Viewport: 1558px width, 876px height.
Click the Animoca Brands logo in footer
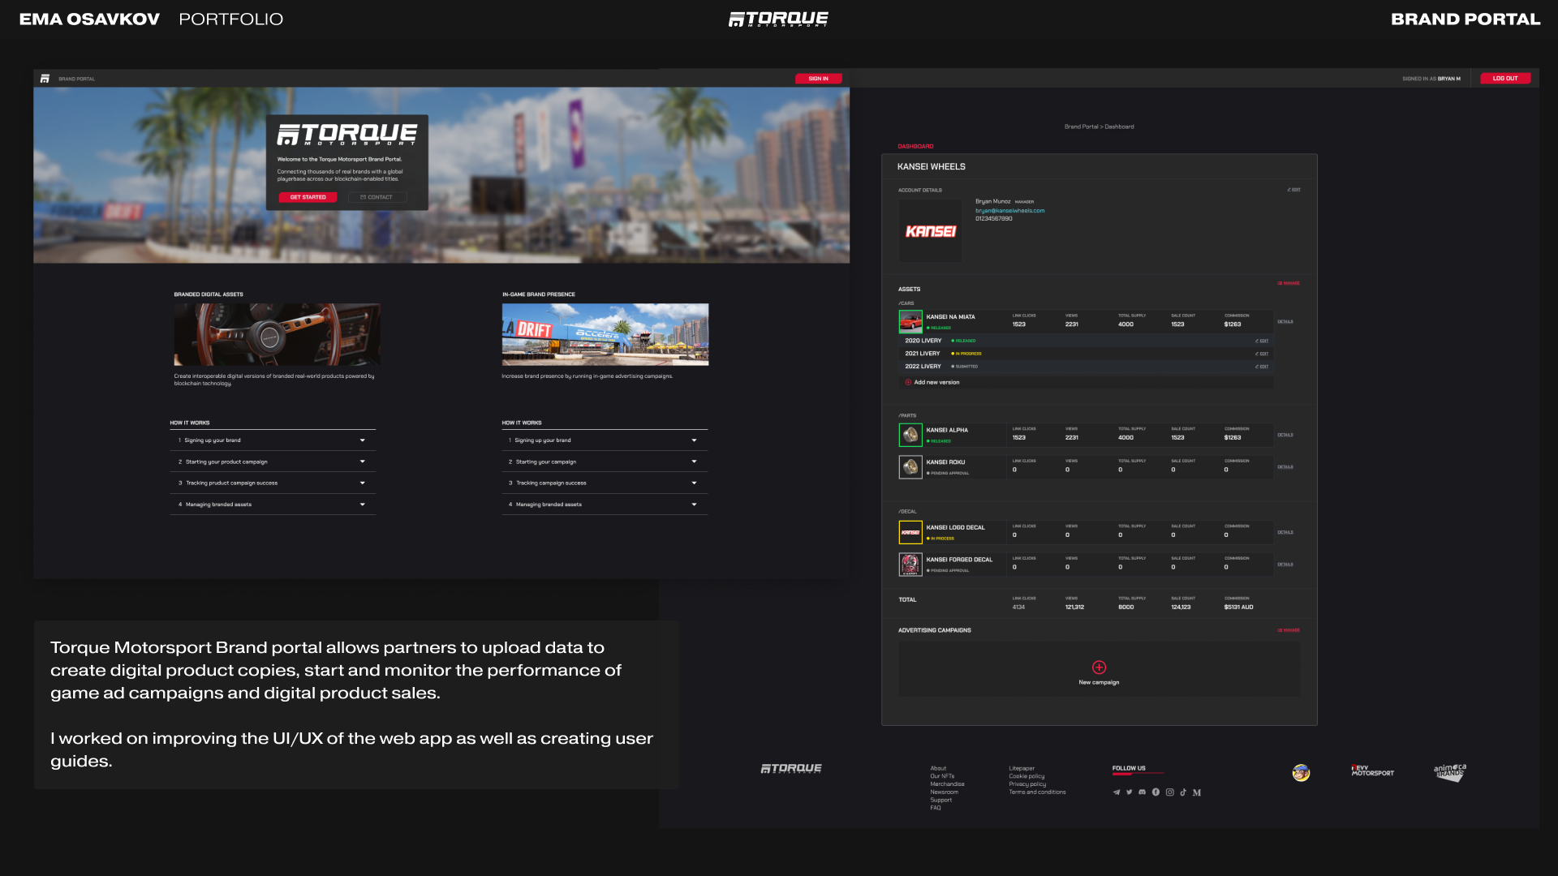point(1450,771)
